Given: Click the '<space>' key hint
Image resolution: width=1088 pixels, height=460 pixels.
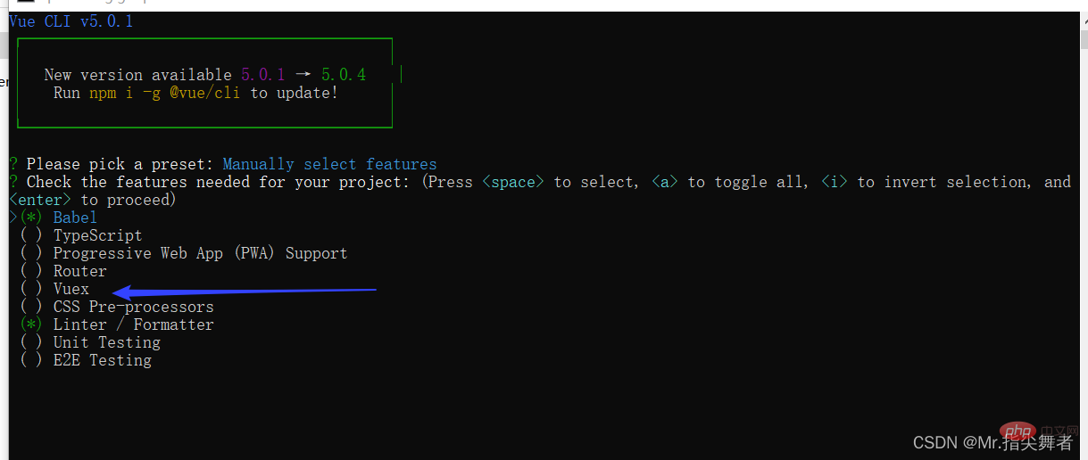Looking at the screenshot, I should click(513, 182).
